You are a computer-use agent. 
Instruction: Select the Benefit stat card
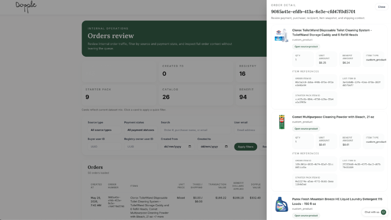coord(251,95)
